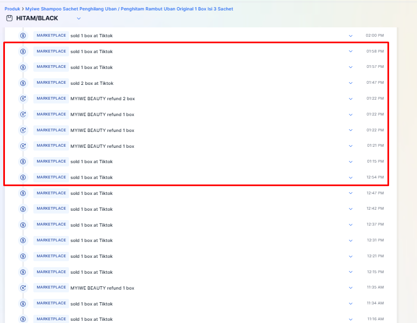Click the box icon beside HITAM/BLACK
The width and height of the screenshot is (417, 323).
9,18
